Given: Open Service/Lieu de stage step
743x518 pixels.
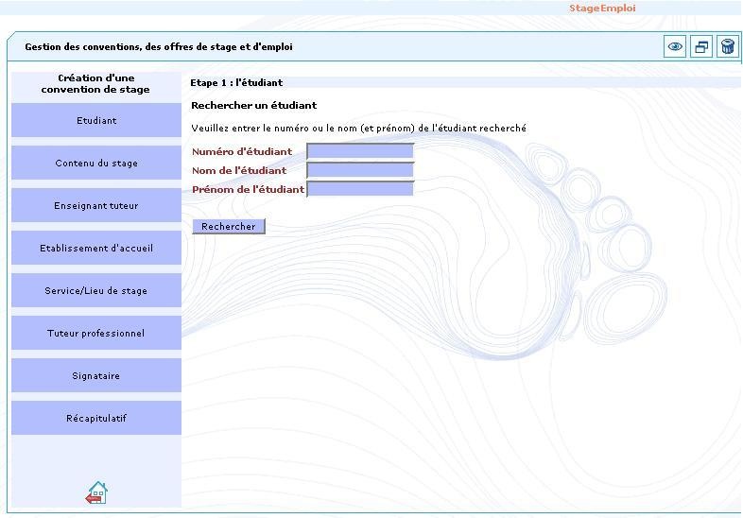Looking at the screenshot, I should (96, 291).
